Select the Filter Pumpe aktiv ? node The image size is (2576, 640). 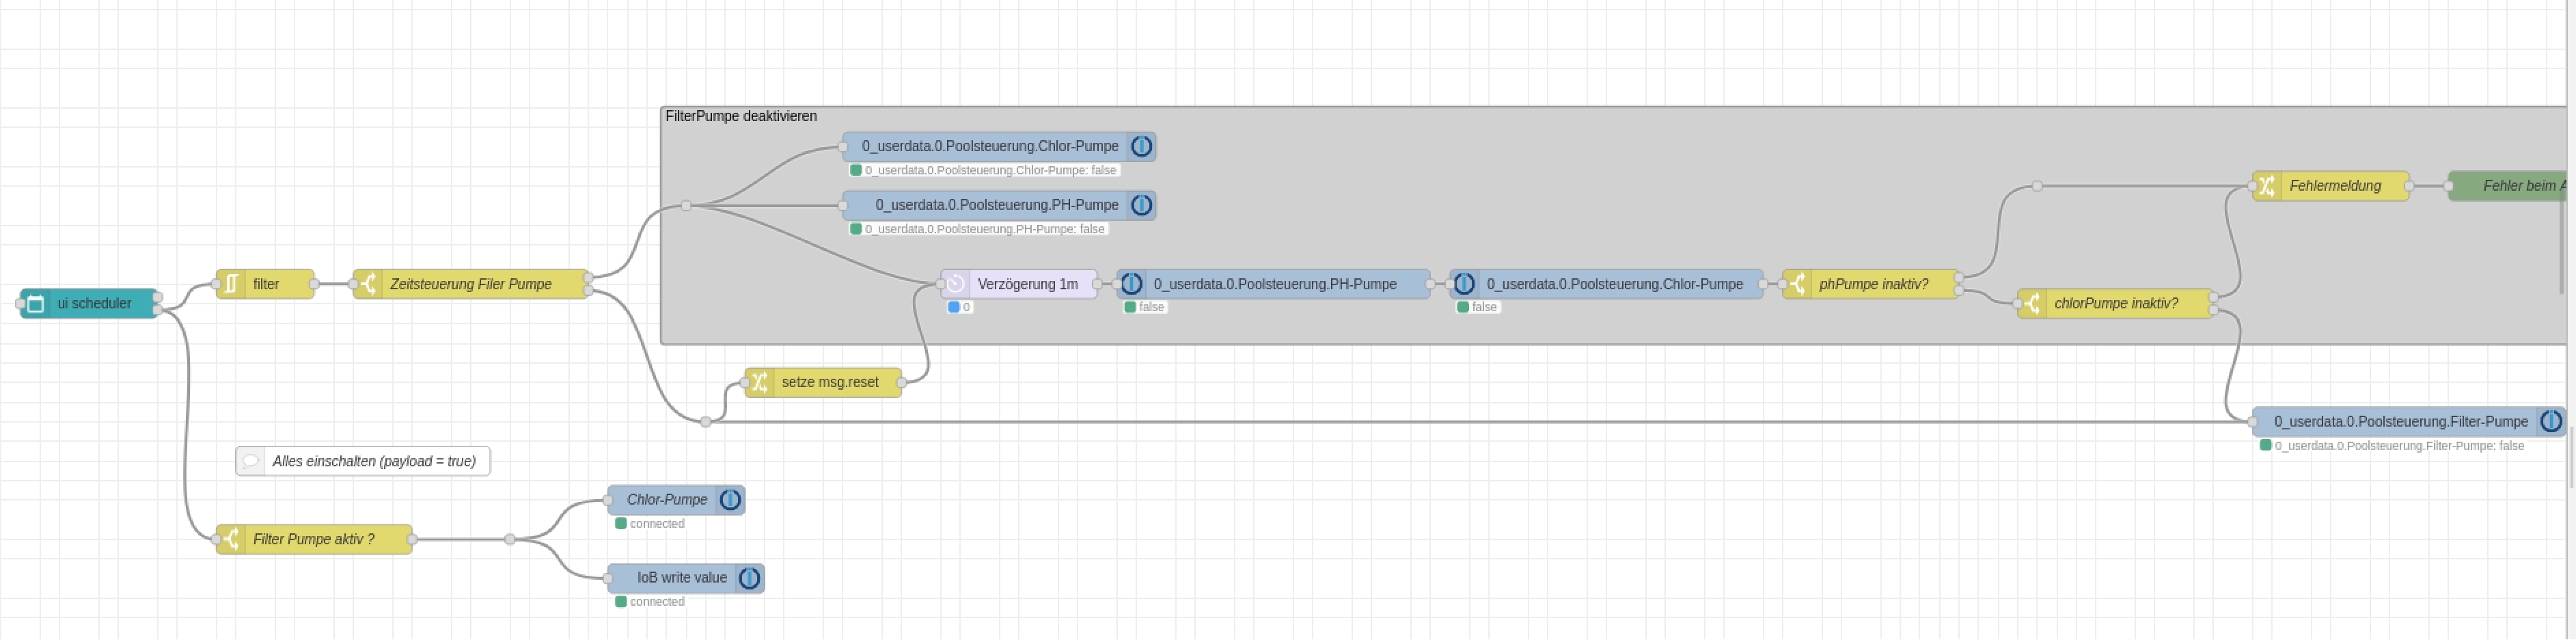[x=314, y=539]
